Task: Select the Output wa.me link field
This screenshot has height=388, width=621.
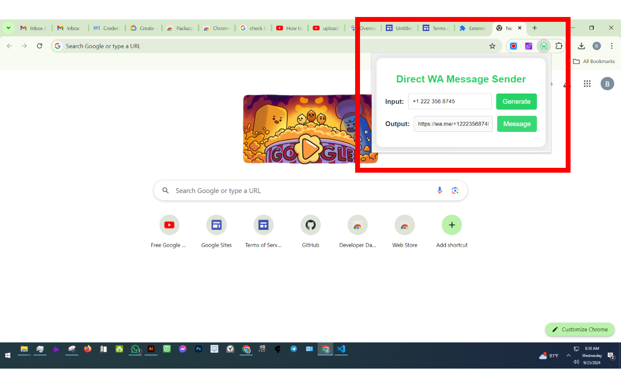Action: tap(453, 124)
